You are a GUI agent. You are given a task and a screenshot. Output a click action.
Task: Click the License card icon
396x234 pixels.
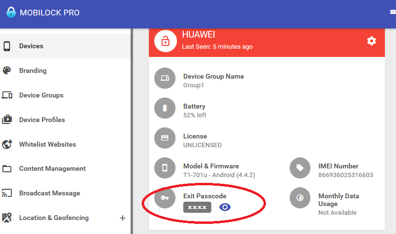(165, 138)
